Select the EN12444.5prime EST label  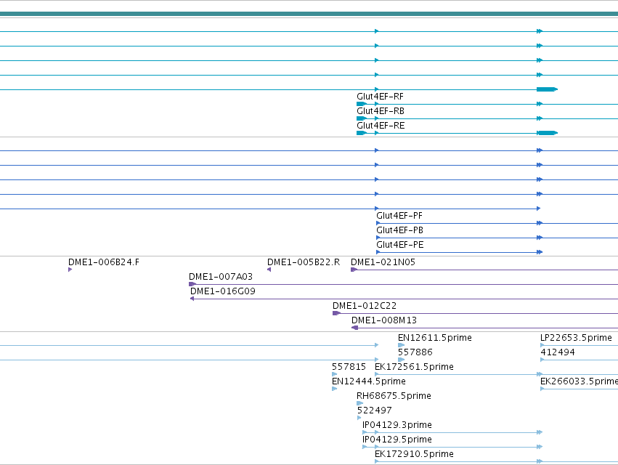coord(369,381)
